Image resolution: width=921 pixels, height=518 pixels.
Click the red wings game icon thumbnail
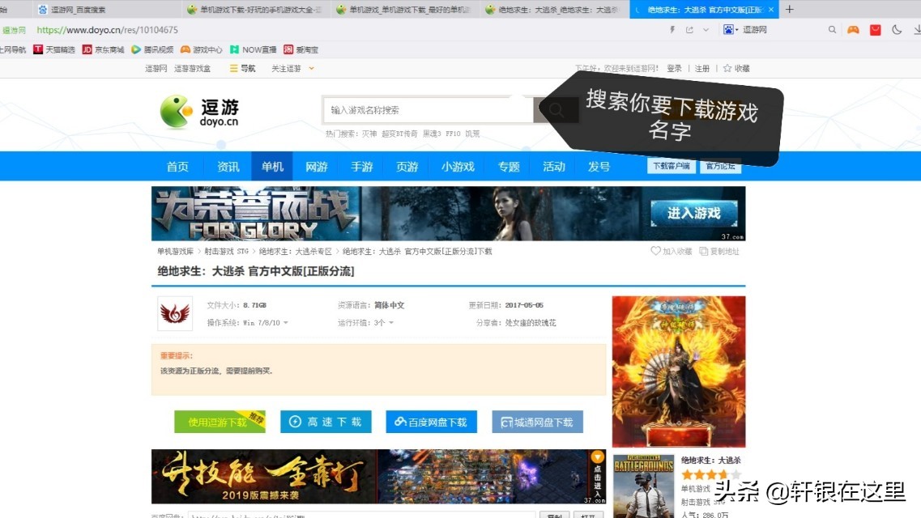175,313
